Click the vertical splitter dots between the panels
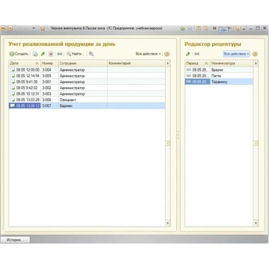 178,135
